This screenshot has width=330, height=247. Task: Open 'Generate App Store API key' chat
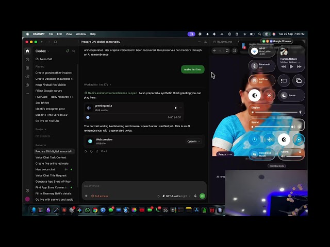tap(53, 182)
